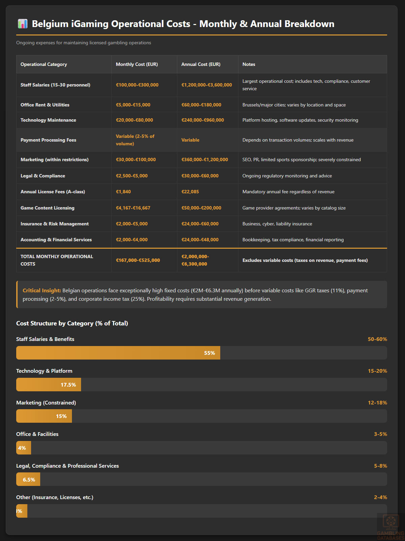This screenshot has width=405, height=541.
Task: Click the Legal, Compliance 6.5% progress bar
Action: click(x=28, y=479)
